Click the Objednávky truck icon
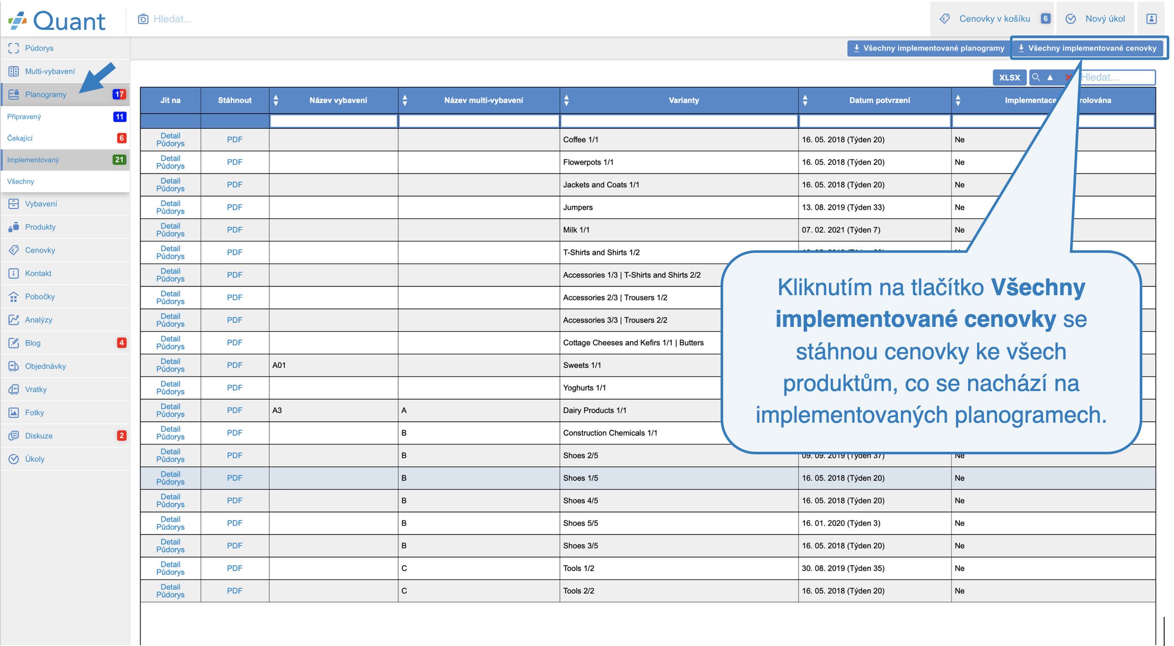The height and width of the screenshot is (646, 1174). pyautogui.click(x=14, y=366)
